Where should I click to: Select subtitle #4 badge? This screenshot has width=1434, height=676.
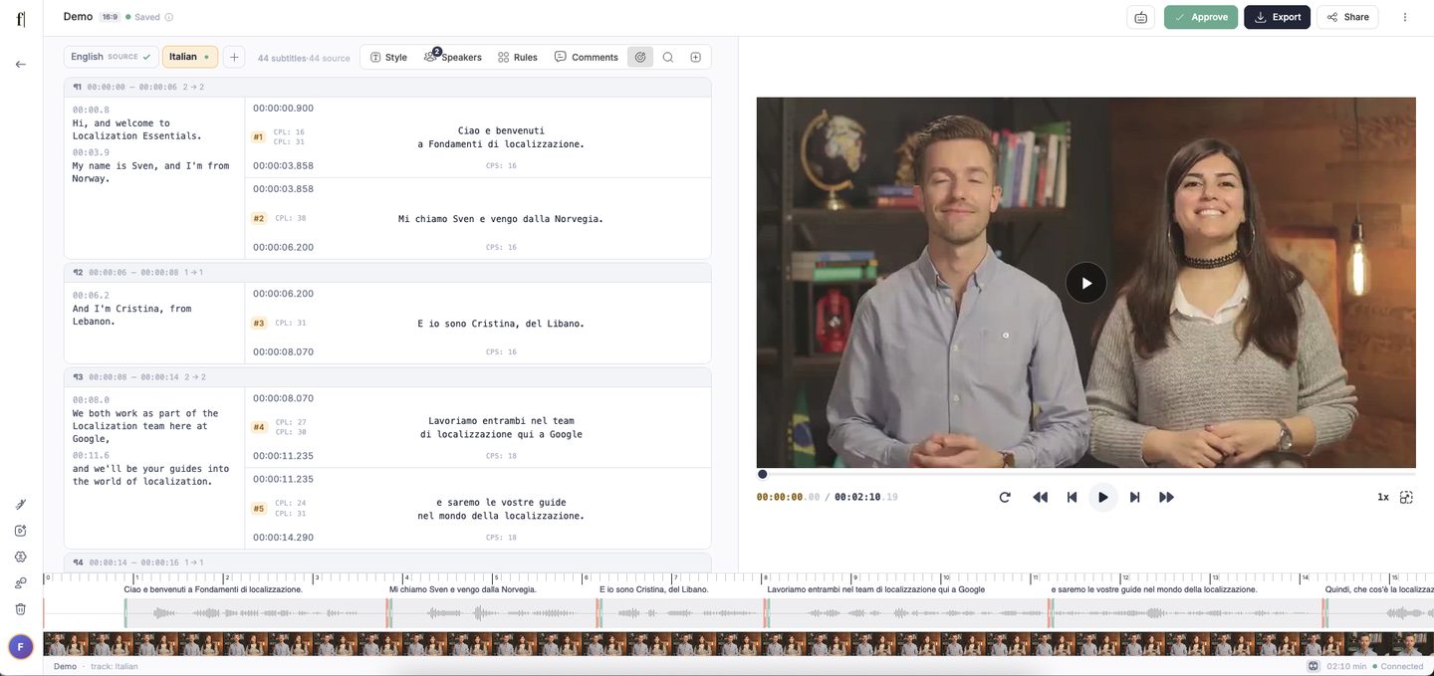(x=258, y=427)
